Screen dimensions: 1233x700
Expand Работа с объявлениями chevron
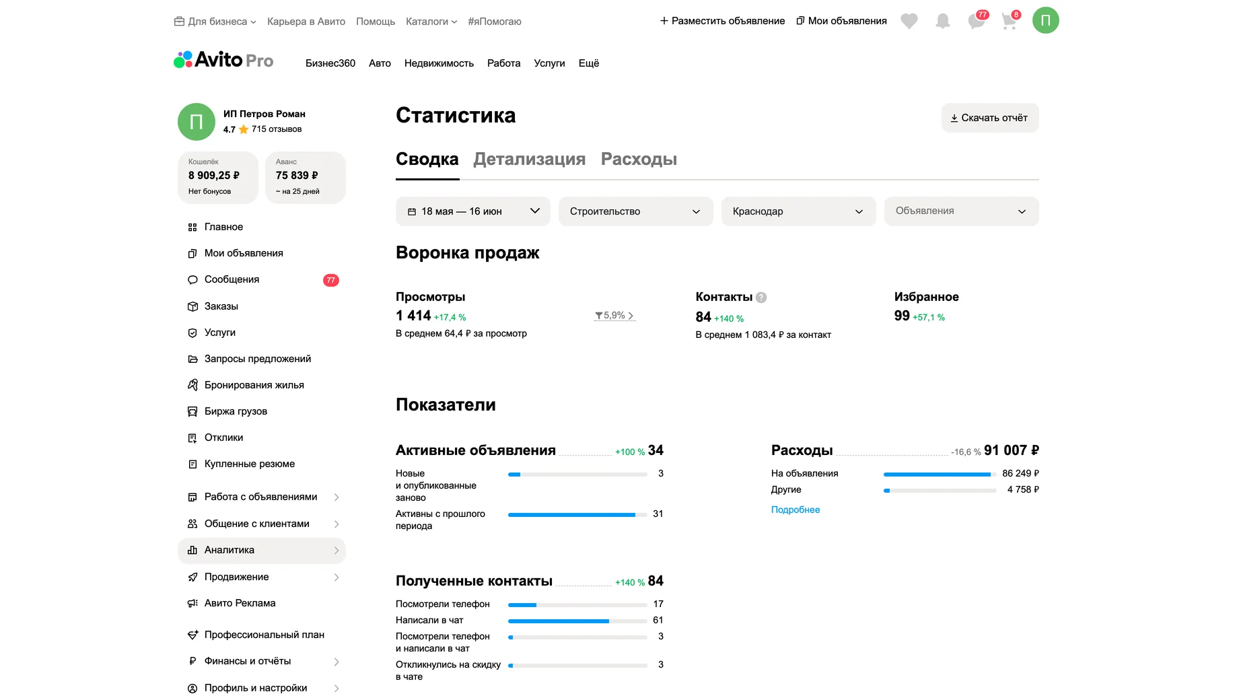click(x=337, y=497)
